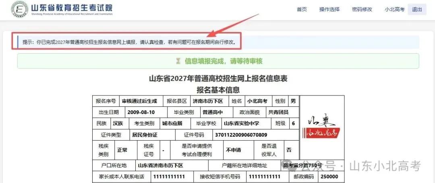This screenshot has width=435, height=183.
Task: Open the 操作选择 menu
Action: tap(329, 9)
